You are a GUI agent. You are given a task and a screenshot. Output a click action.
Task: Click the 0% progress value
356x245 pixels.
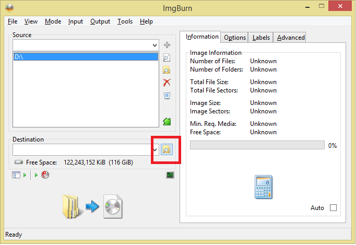pos(333,145)
